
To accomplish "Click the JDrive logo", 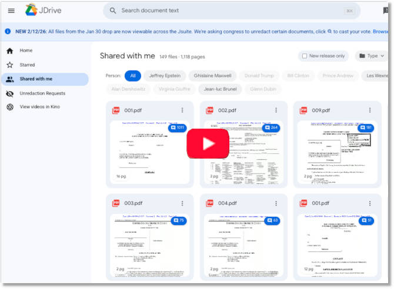I will tap(43, 10).
